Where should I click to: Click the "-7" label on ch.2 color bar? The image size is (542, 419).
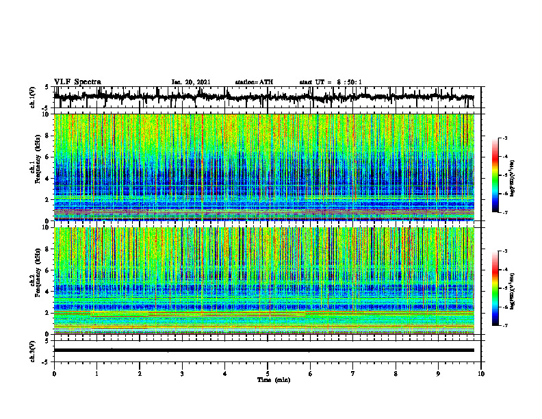tap(504, 326)
